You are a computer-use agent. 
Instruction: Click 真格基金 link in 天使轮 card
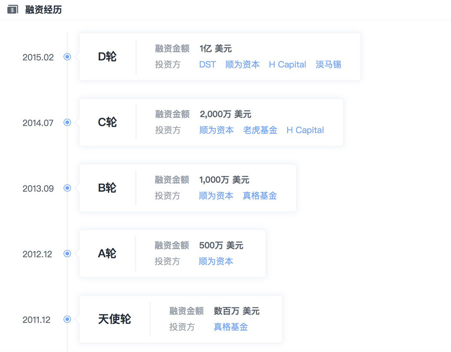point(231,327)
